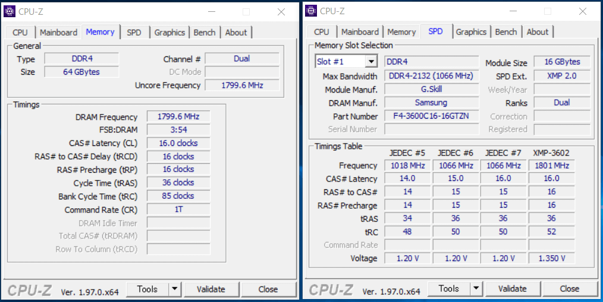
Task: Switch to Graphics tab in the left window
Action: click(169, 32)
